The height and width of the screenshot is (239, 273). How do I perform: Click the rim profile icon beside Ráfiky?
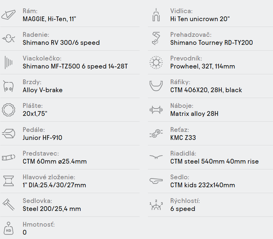[156, 86]
